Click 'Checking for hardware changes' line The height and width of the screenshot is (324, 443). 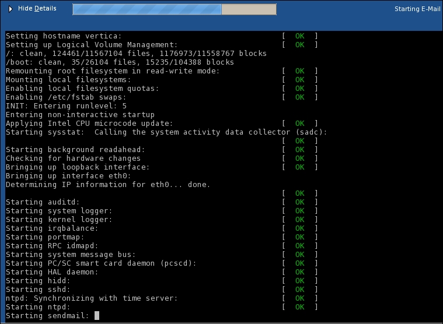[x=73, y=159]
